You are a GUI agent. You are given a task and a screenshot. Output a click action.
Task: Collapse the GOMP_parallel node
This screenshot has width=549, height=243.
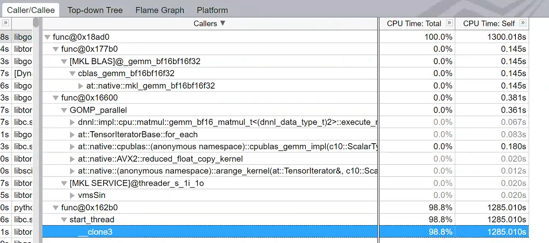[64, 110]
